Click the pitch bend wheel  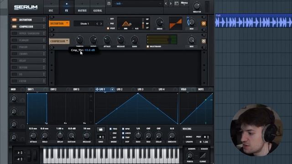29,156
